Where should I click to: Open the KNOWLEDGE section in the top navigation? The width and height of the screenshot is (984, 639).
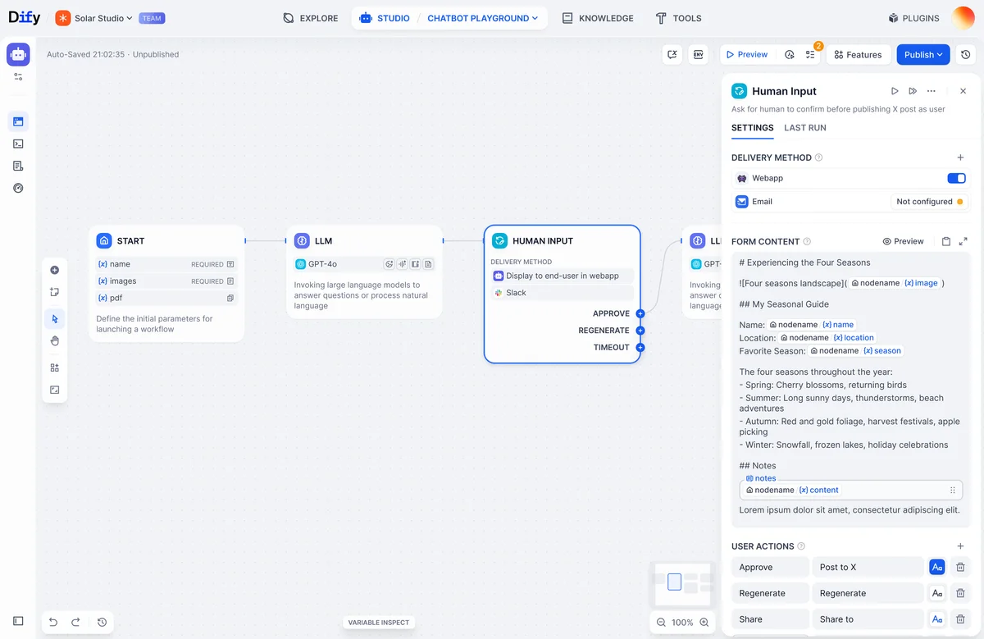click(x=598, y=17)
